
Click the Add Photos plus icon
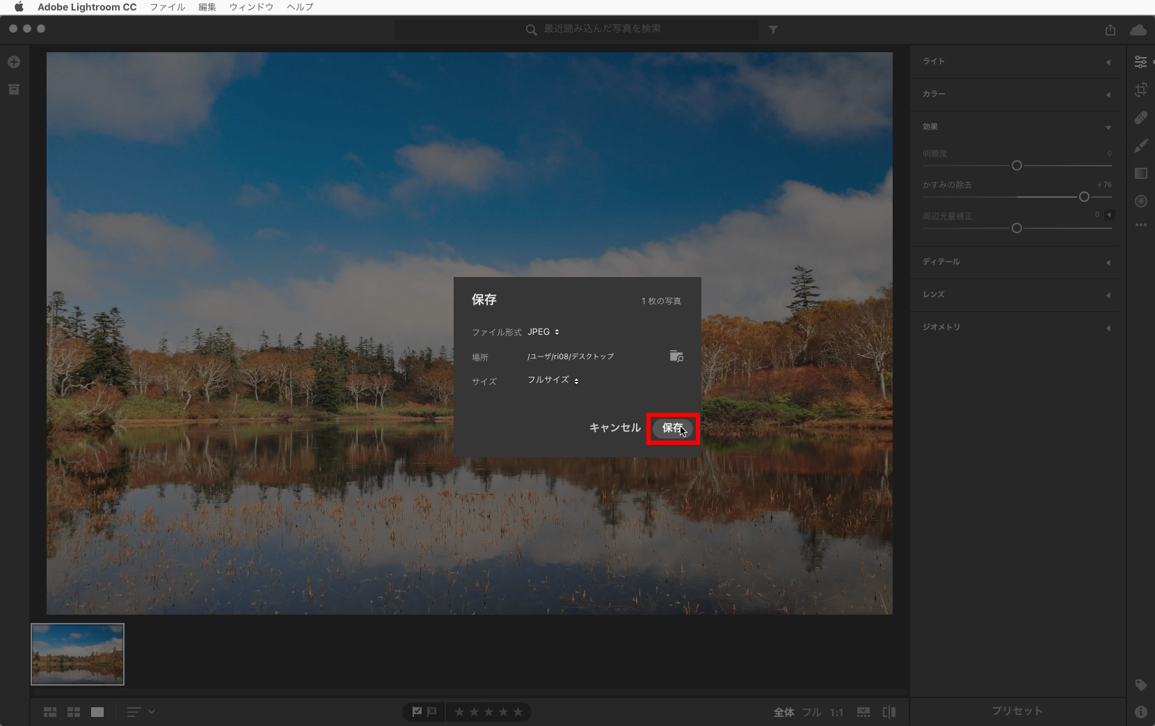click(x=14, y=62)
